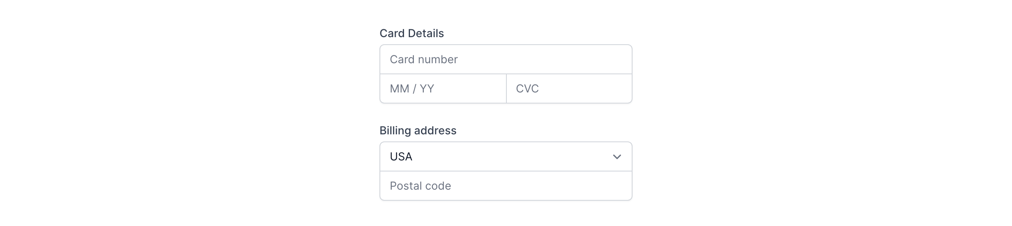Focus the Postal code input

(x=505, y=186)
